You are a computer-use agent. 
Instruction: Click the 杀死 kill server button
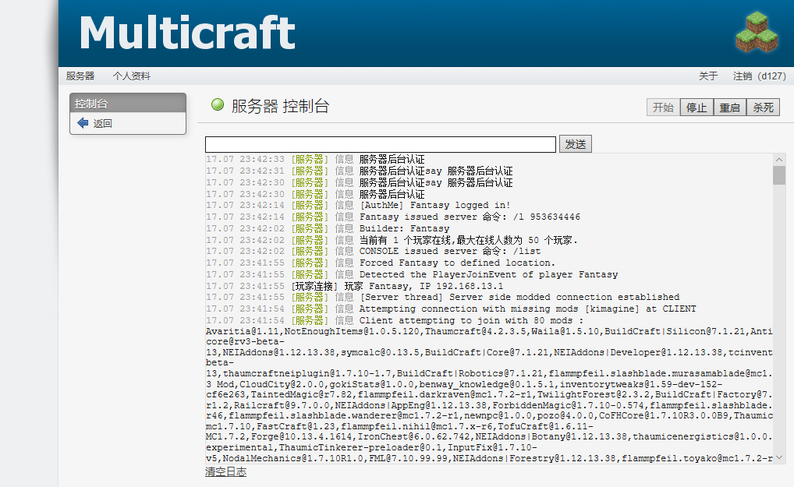(x=763, y=108)
